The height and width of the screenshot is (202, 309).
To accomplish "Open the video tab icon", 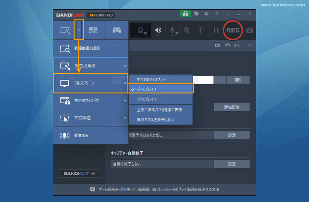I will [218, 46].
